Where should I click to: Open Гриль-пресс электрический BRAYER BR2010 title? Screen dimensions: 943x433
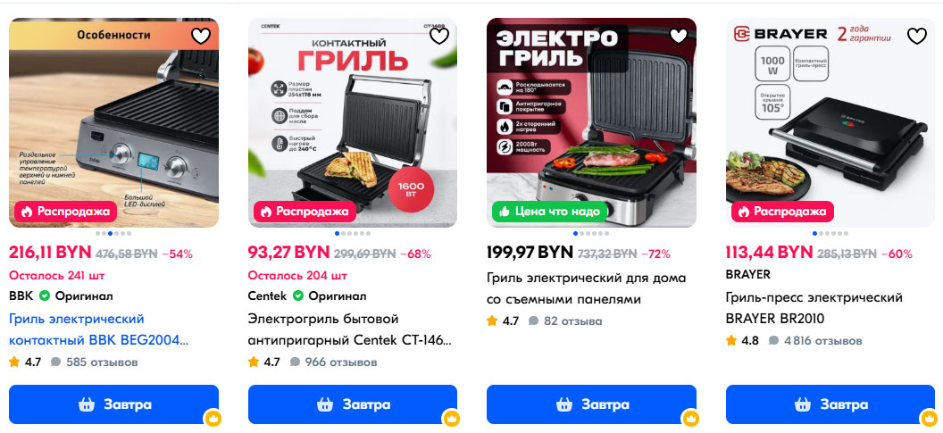(814, 308)
